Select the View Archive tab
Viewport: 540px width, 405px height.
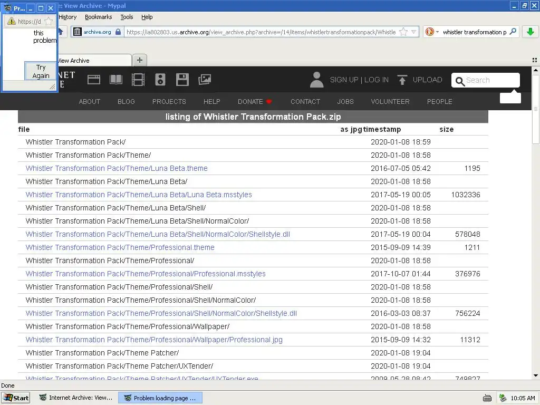[x=94, y=60]
